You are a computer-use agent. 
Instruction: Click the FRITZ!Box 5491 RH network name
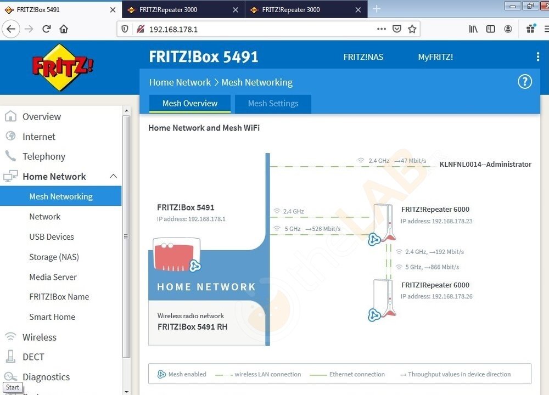click(192, 327)
